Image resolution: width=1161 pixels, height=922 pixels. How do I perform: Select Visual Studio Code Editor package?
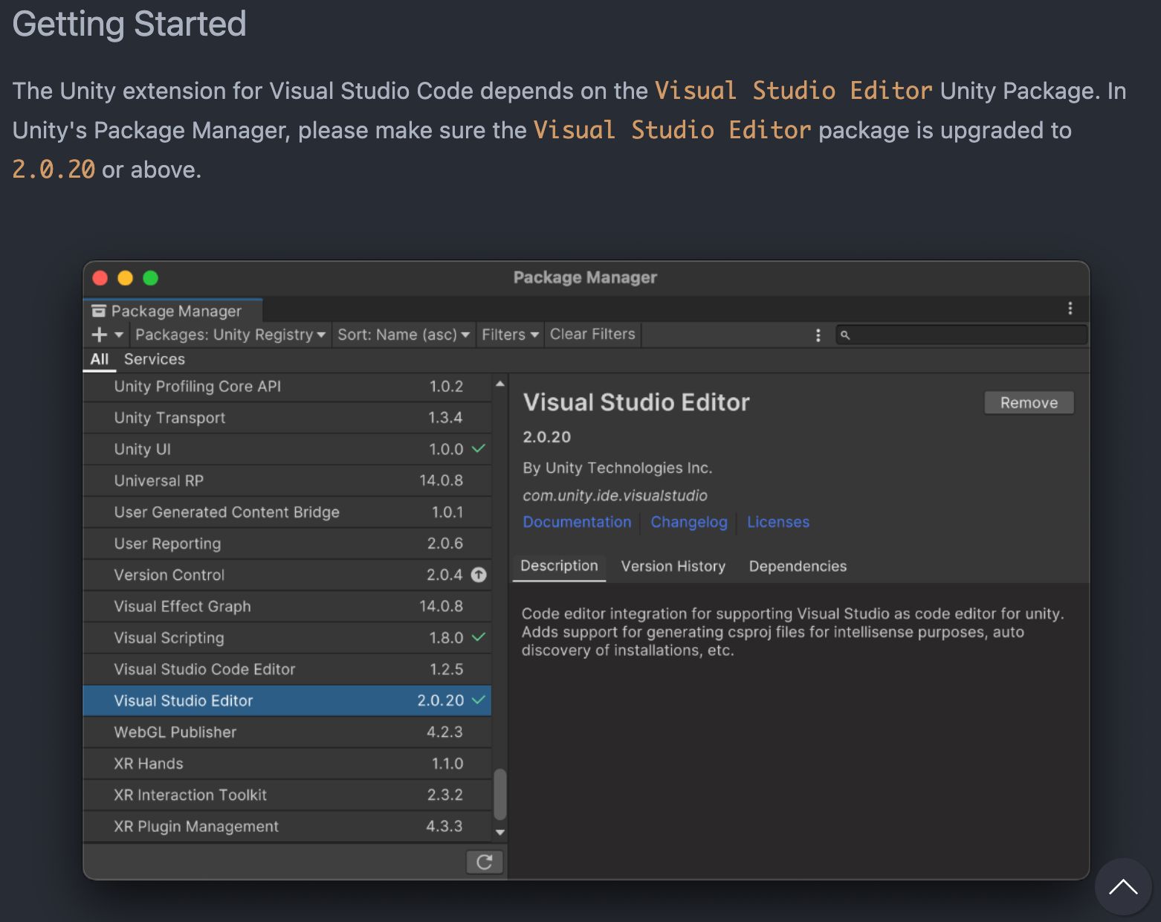(x=288, y=669)
